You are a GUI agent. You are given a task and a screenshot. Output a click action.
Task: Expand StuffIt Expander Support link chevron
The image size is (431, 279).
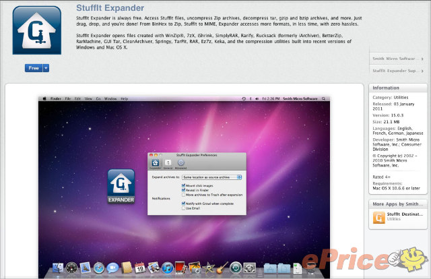tap(422, 71)
